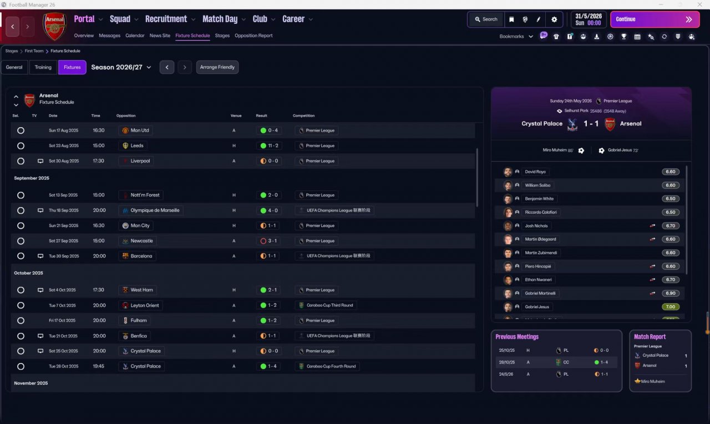This screenshot has width=710, height=424.
Task: Expand the Career menu chevron
Action: tap(311, 19)
